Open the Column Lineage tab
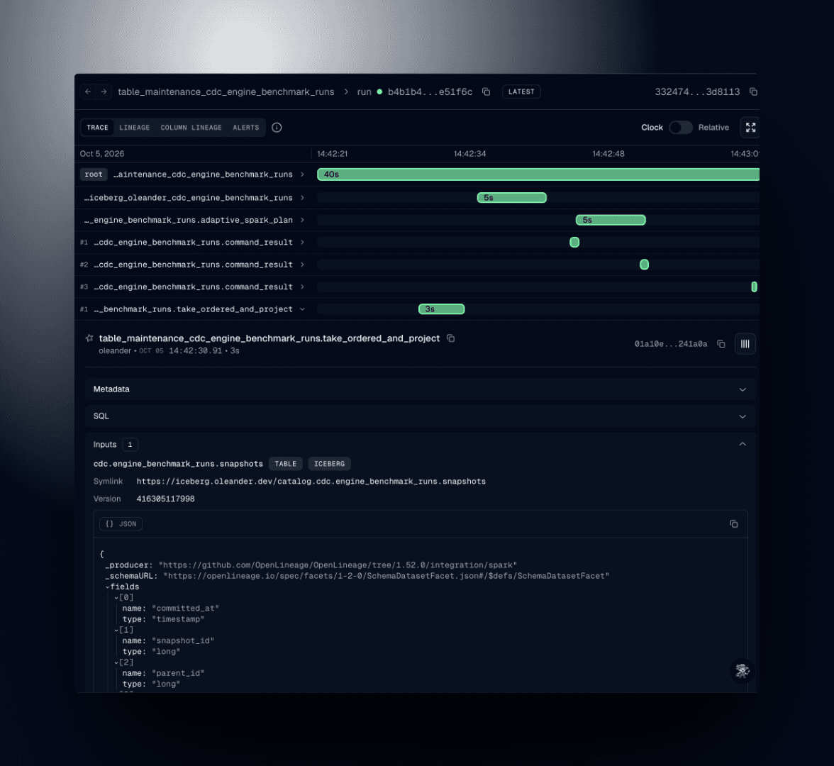The width and height of the screenshot is (834, 766). (x=191, y=128)
